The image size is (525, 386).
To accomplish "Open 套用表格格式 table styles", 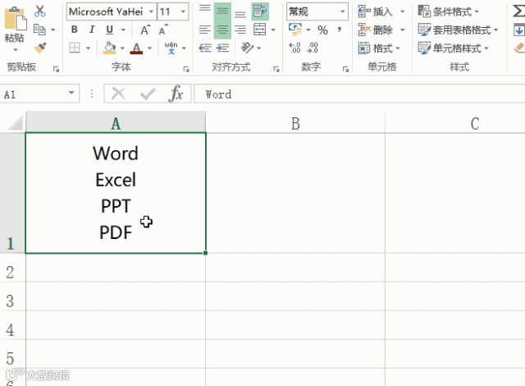I will [x=458, y=30].
